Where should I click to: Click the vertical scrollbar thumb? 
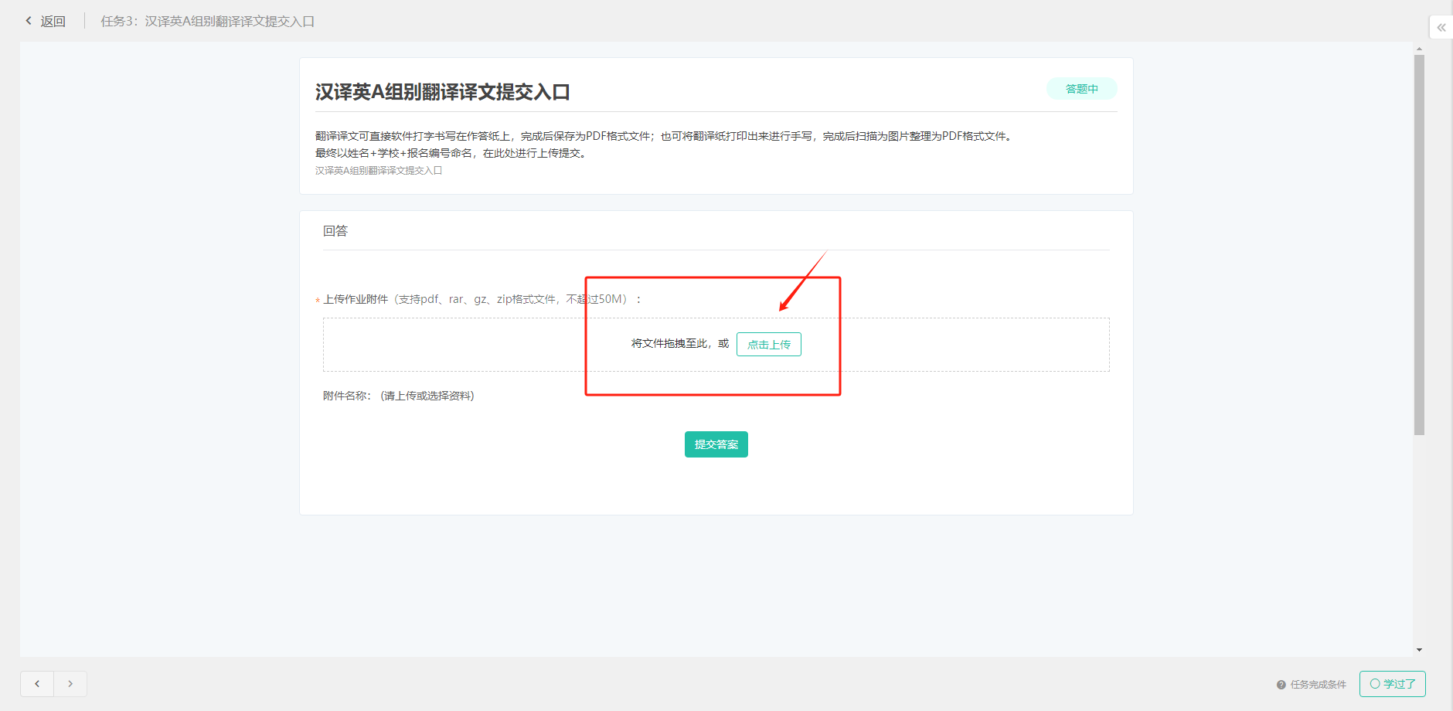[x=1419, y=243]
